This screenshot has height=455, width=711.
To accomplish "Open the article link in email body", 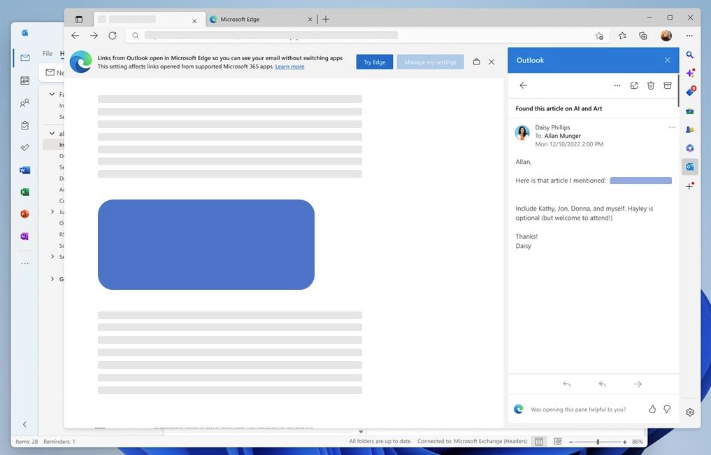I will point(640,181).
